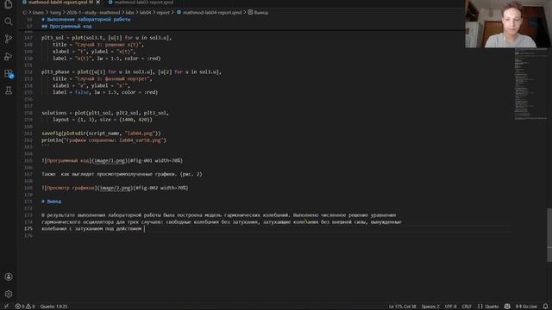Open the Testing flask view

(9, 90)
